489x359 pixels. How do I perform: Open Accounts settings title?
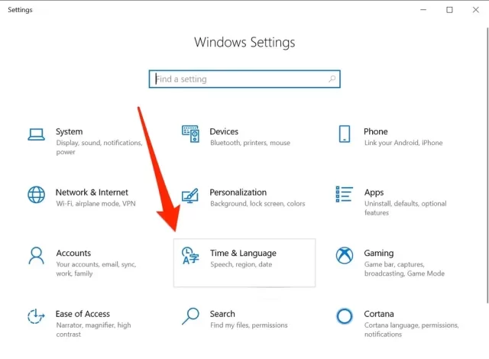[73, 253]
